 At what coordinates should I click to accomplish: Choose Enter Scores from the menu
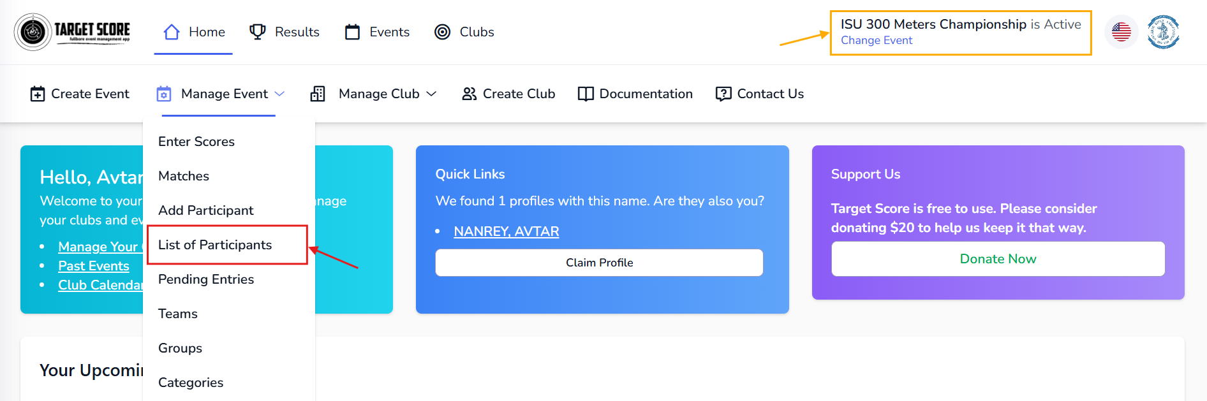[x=196, y=141]
